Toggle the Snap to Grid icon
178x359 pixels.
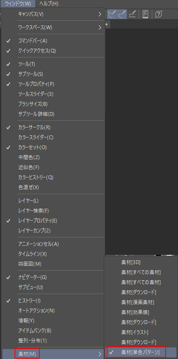point(132,14)
